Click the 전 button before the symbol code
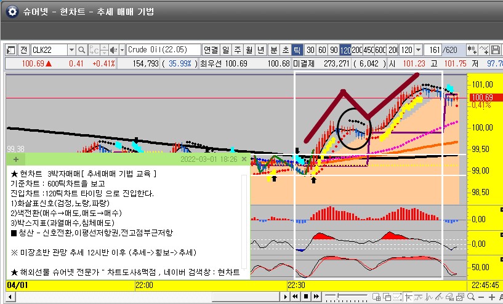 (24, 50)
